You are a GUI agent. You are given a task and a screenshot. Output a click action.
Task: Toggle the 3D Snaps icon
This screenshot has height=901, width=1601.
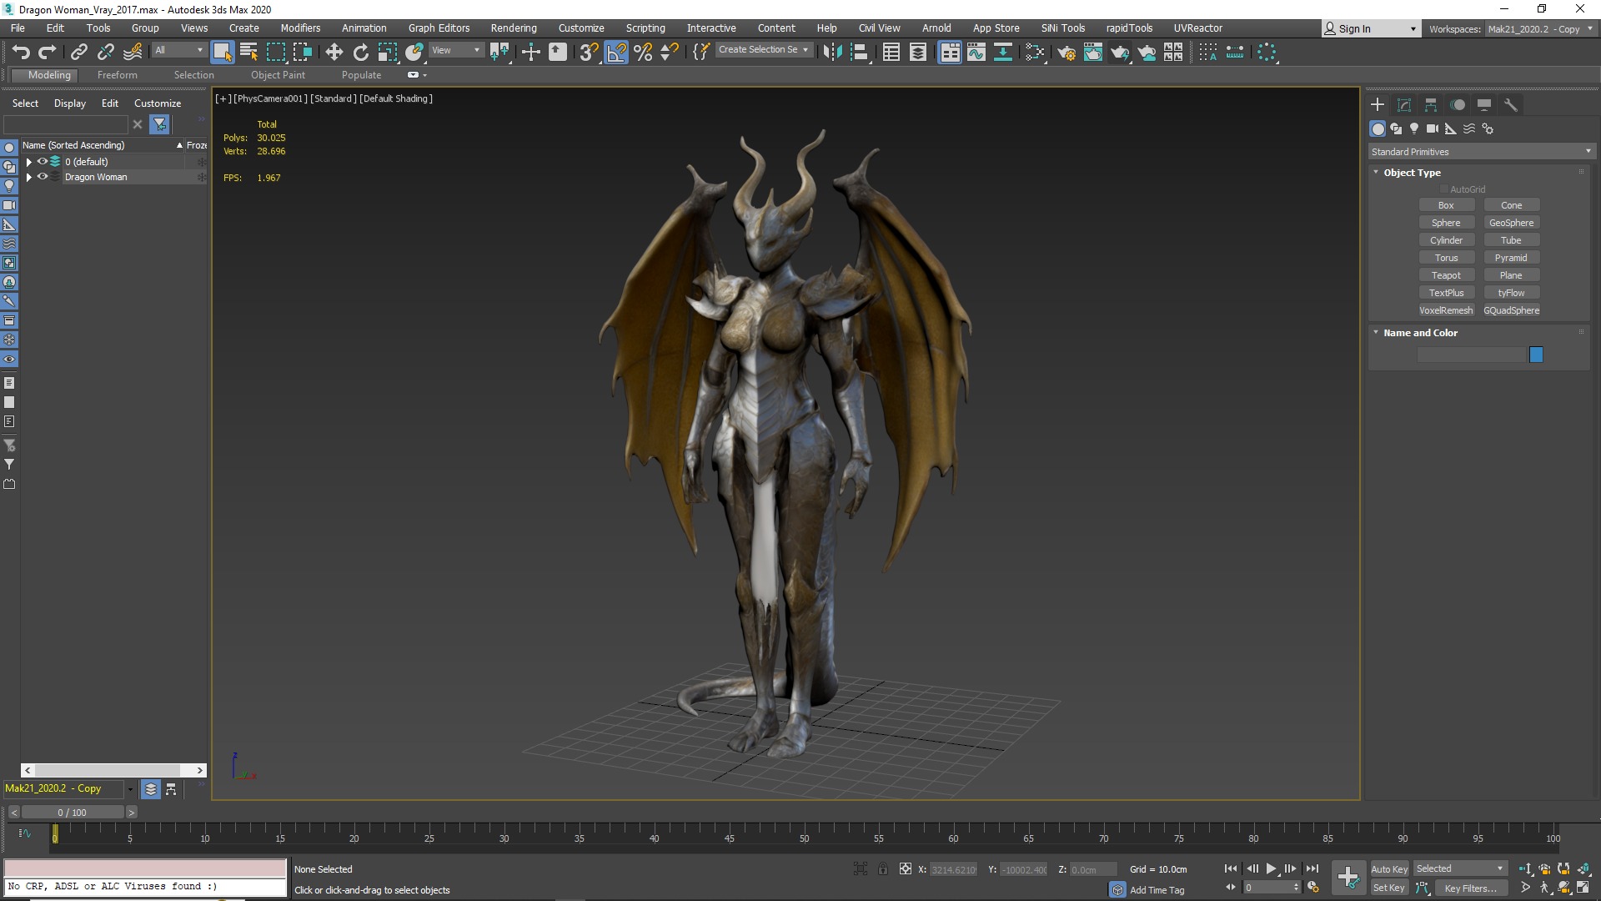coord(588,52)
